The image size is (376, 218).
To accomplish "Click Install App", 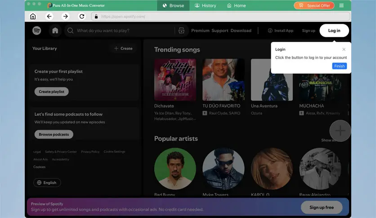I will 281,31.
